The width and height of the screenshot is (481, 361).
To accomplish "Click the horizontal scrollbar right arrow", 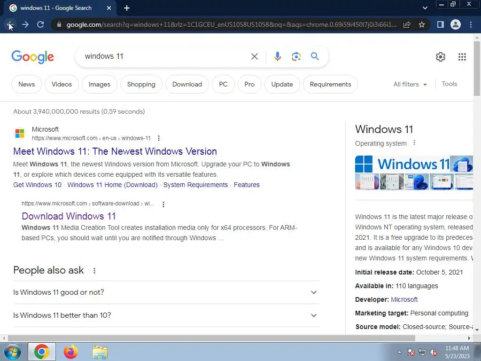I will [469, 338].
